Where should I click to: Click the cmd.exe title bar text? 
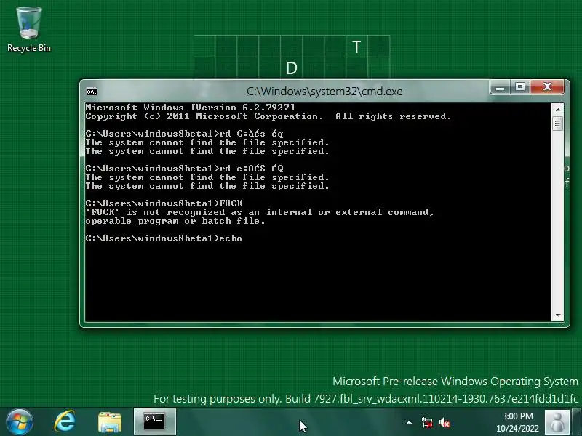(324, 92)
